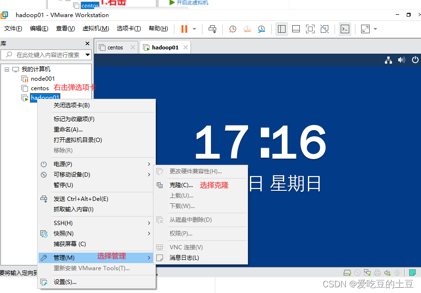This screenshot has height=293, width=421.
Task: Open the 选项卡(T) menu
Action: coord(129,28)
